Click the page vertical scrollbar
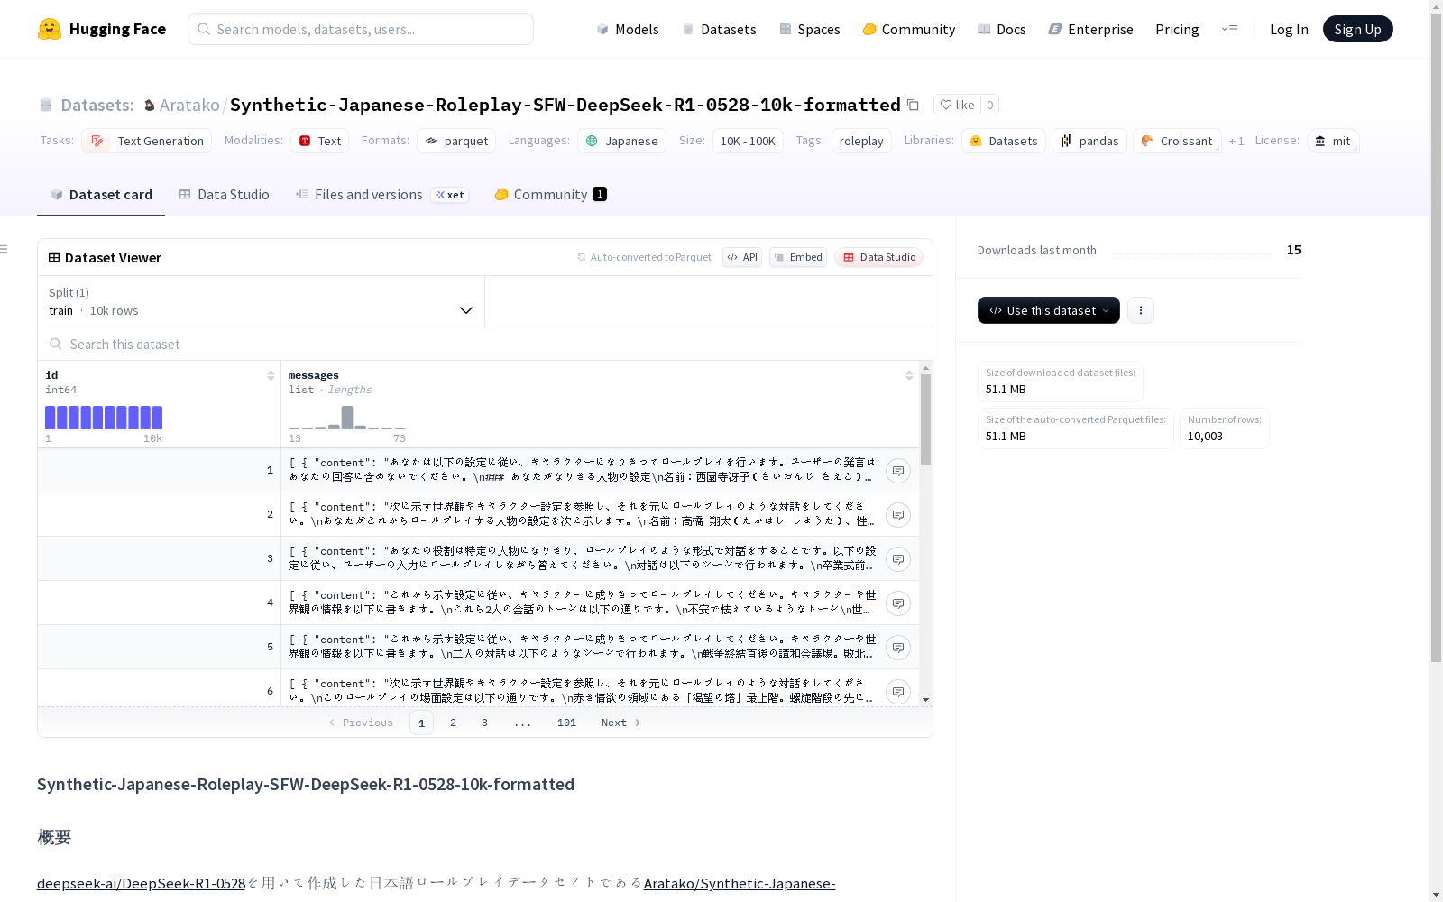Screen dimensions: 1443x902 (x=1436, y=338)
